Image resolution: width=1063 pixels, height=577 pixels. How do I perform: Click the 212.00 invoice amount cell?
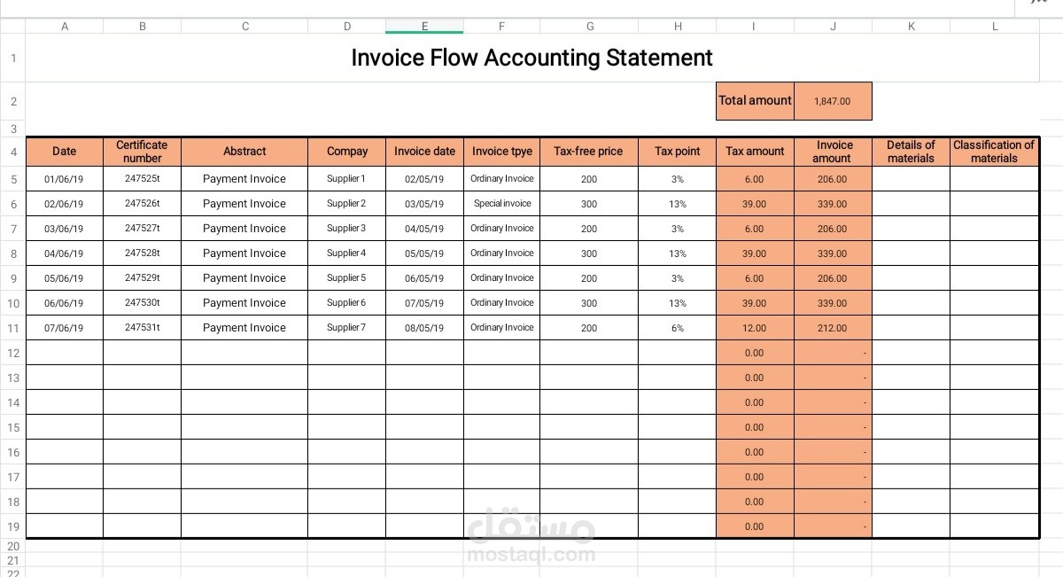coord(833,328)
